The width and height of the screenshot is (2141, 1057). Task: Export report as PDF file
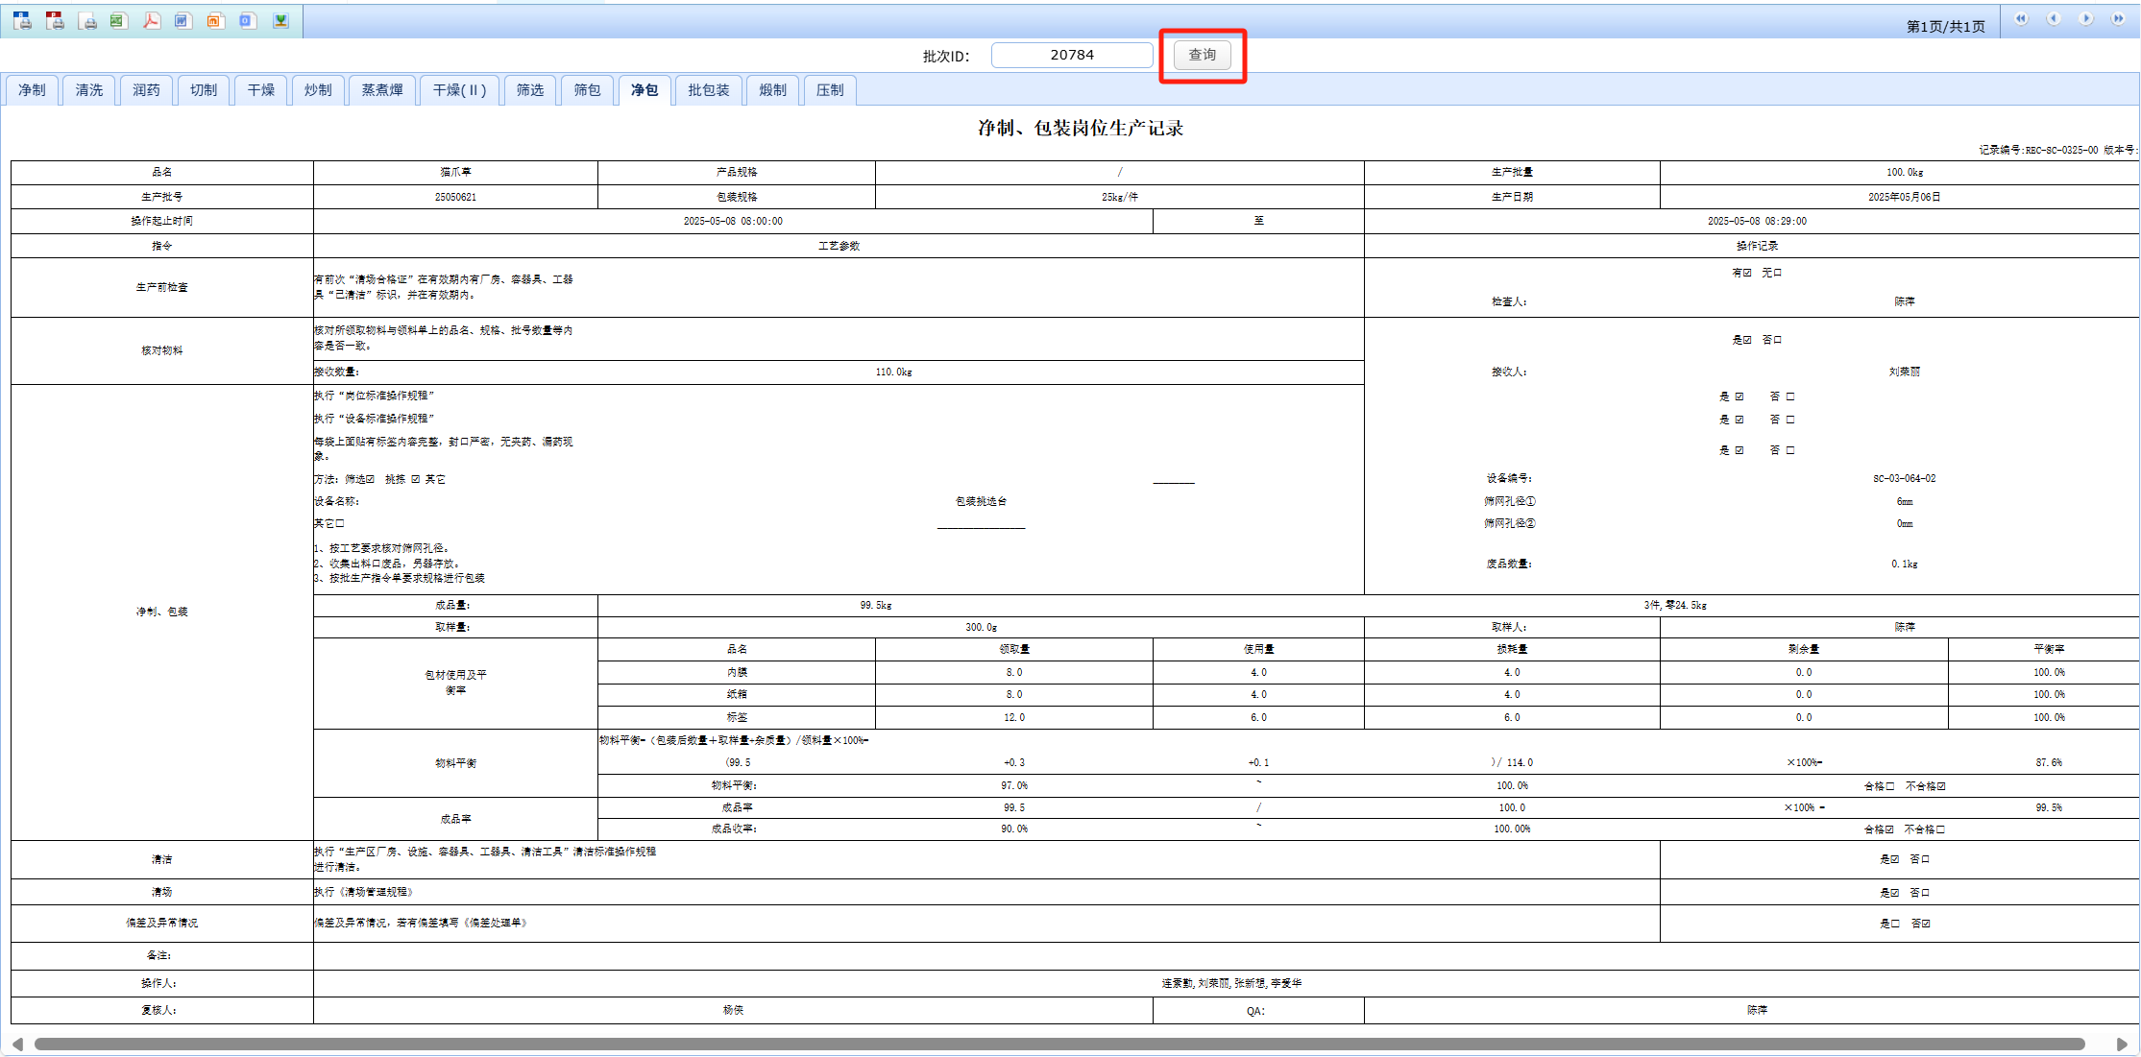click(x=151, y=20)
